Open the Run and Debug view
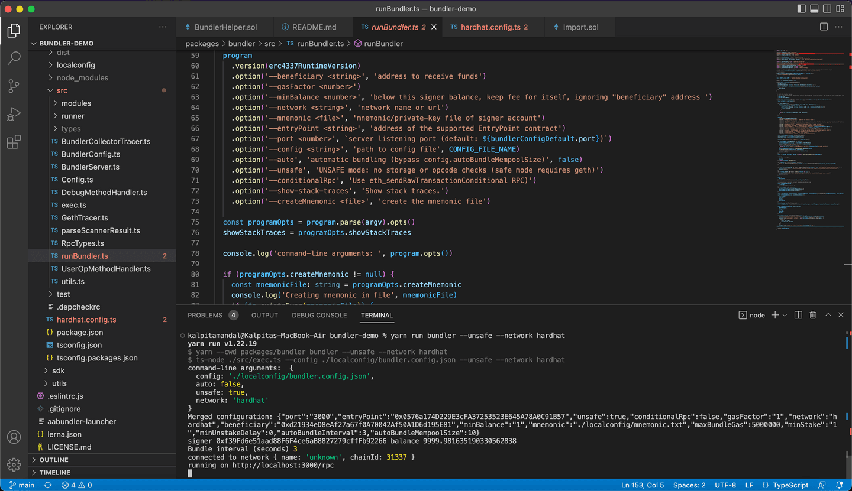This screenshot has width=852, height=491. point(14,114)
